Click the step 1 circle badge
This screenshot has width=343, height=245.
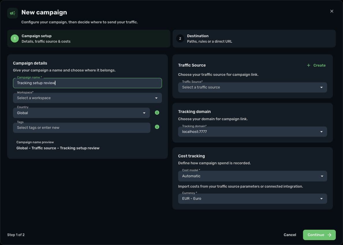point(15,39)
